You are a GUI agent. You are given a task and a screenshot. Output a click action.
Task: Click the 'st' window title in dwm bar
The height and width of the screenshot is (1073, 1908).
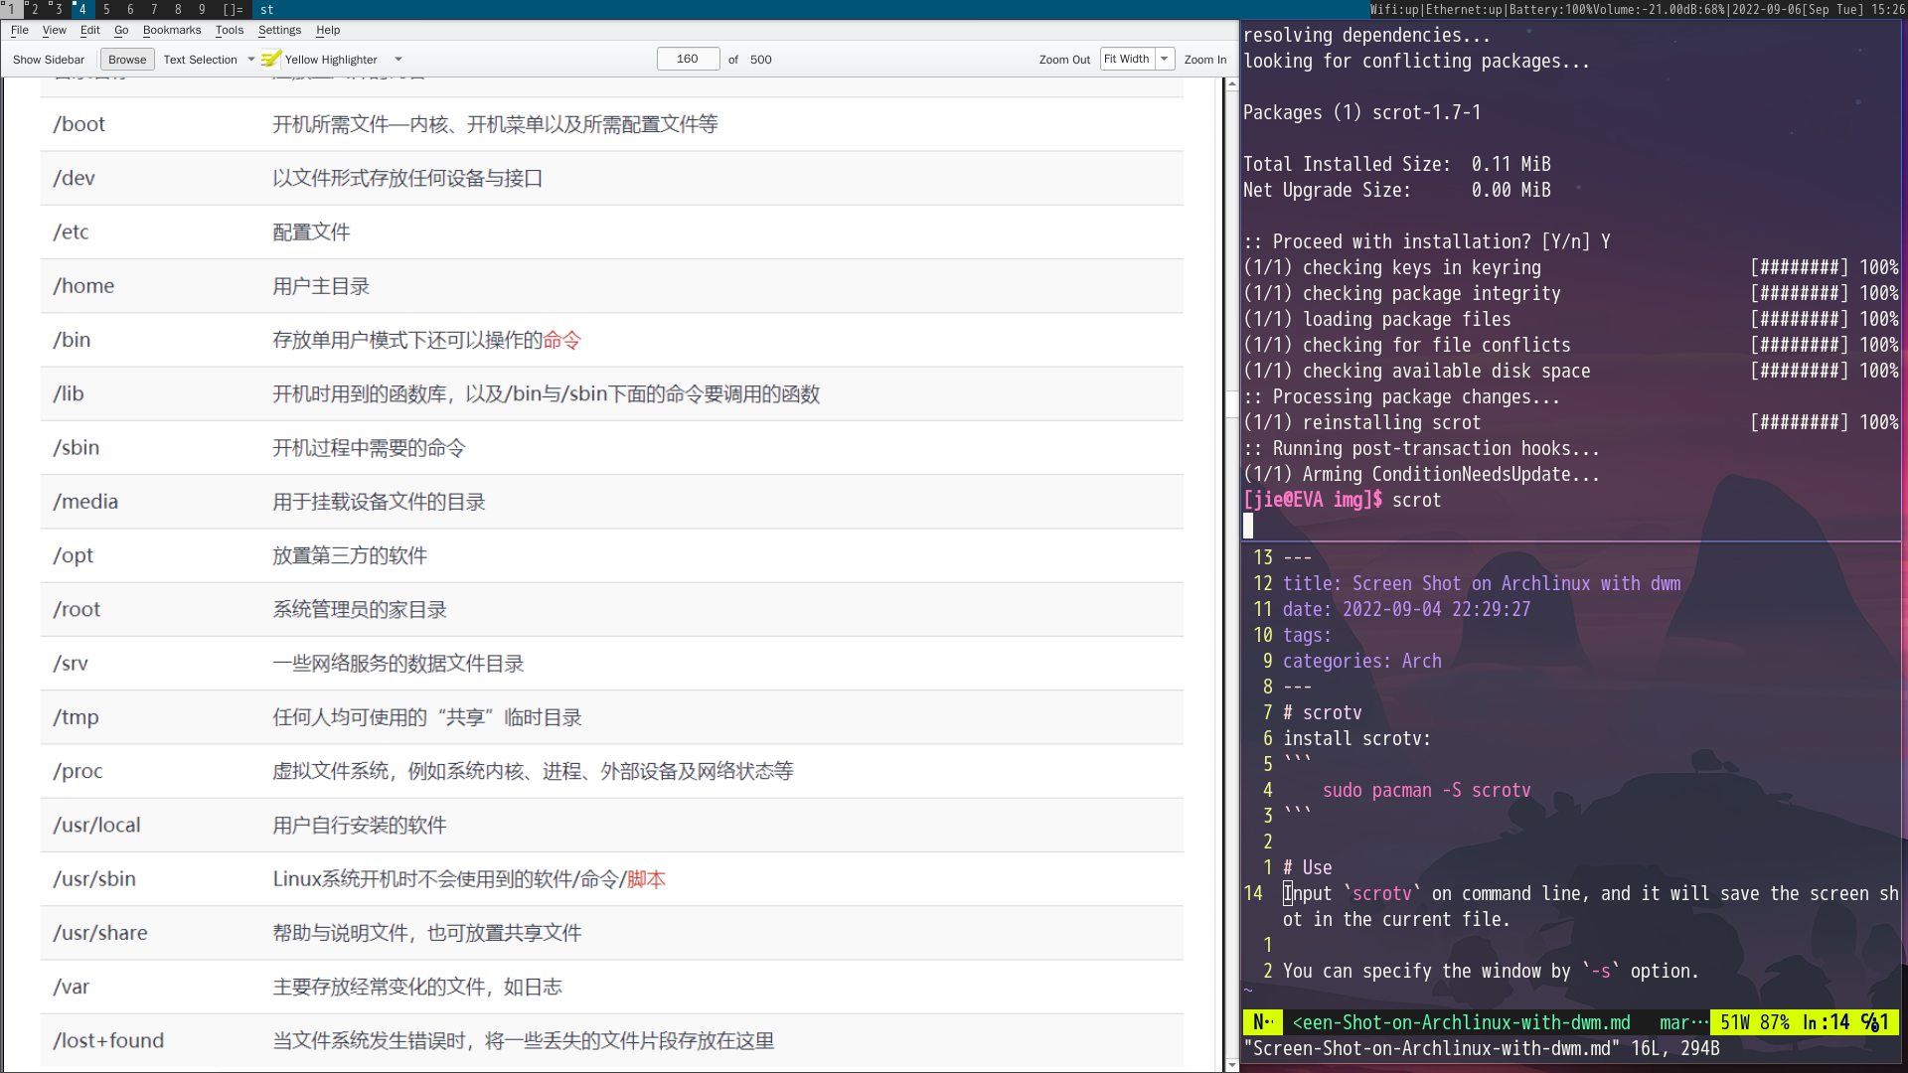click(x=266, y=9)
